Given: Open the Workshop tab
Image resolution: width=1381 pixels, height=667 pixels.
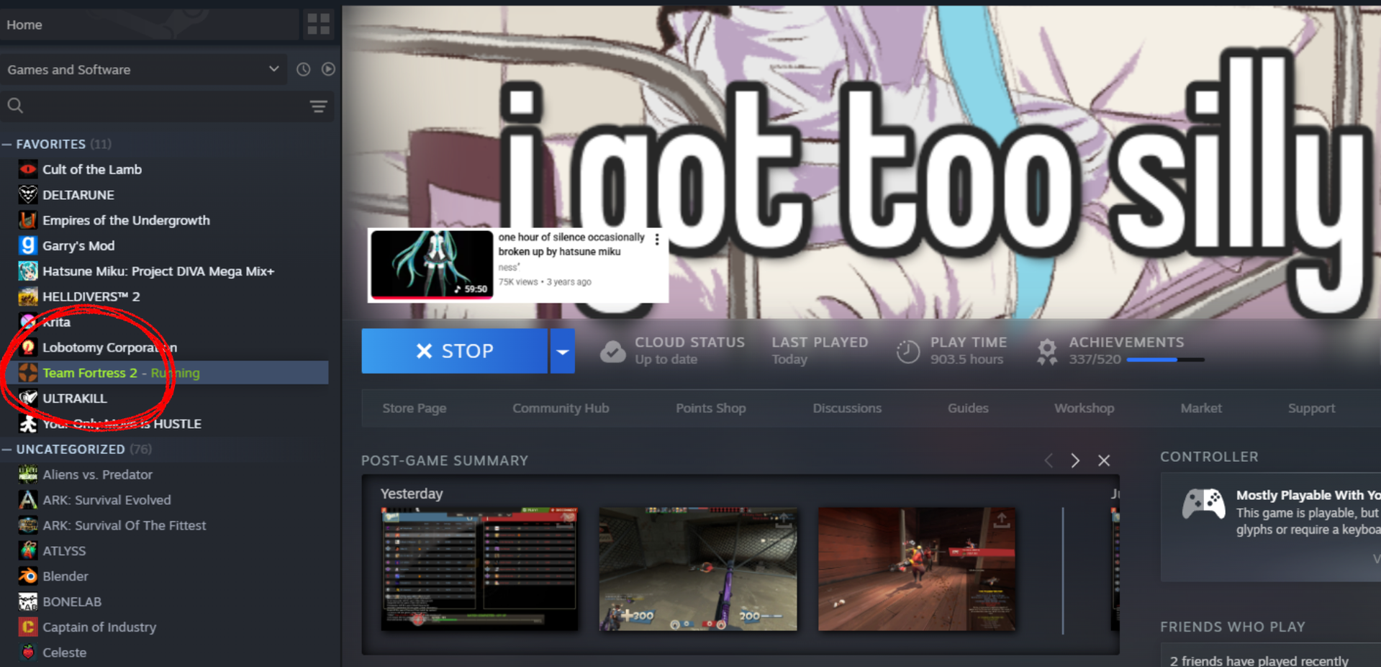Looking at the screenshot, I should [x=1085, y=408].
